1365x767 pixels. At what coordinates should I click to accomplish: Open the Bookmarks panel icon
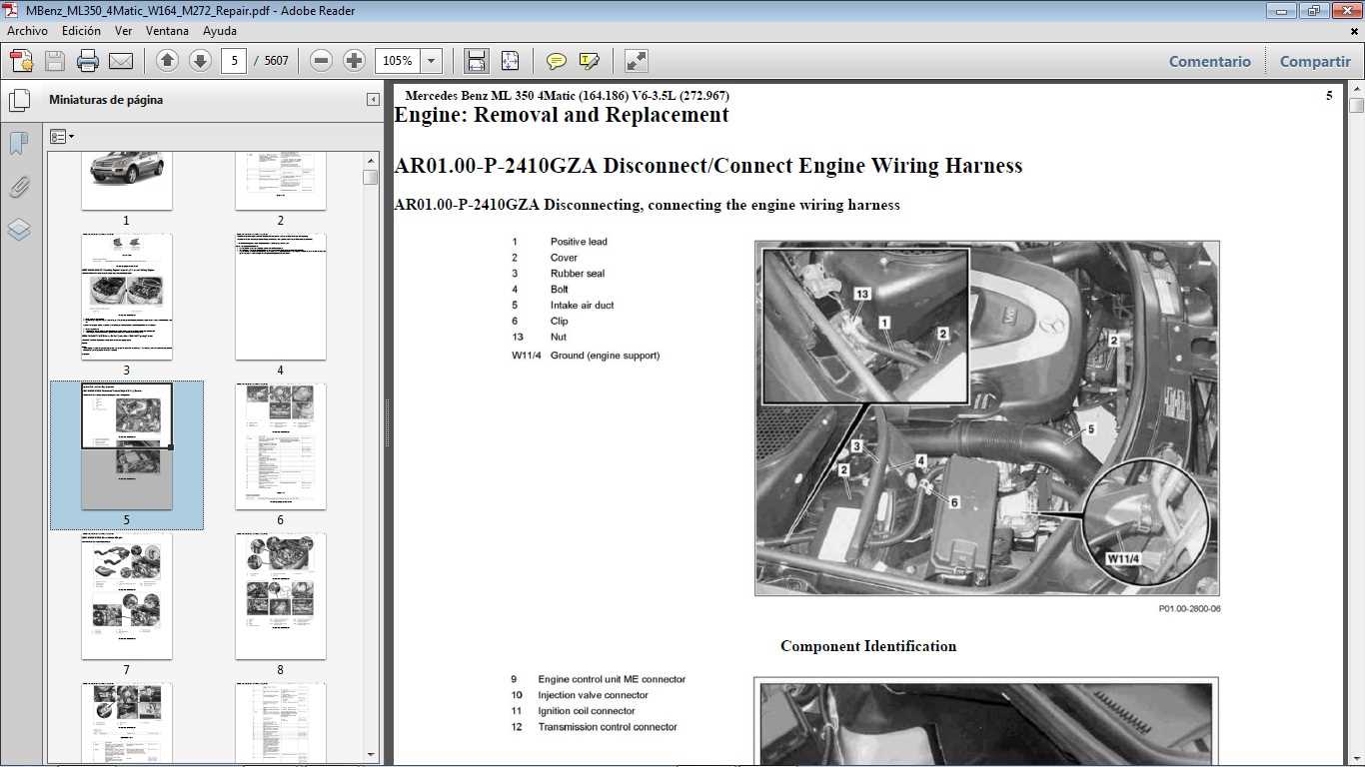click(x=19, y=144)
